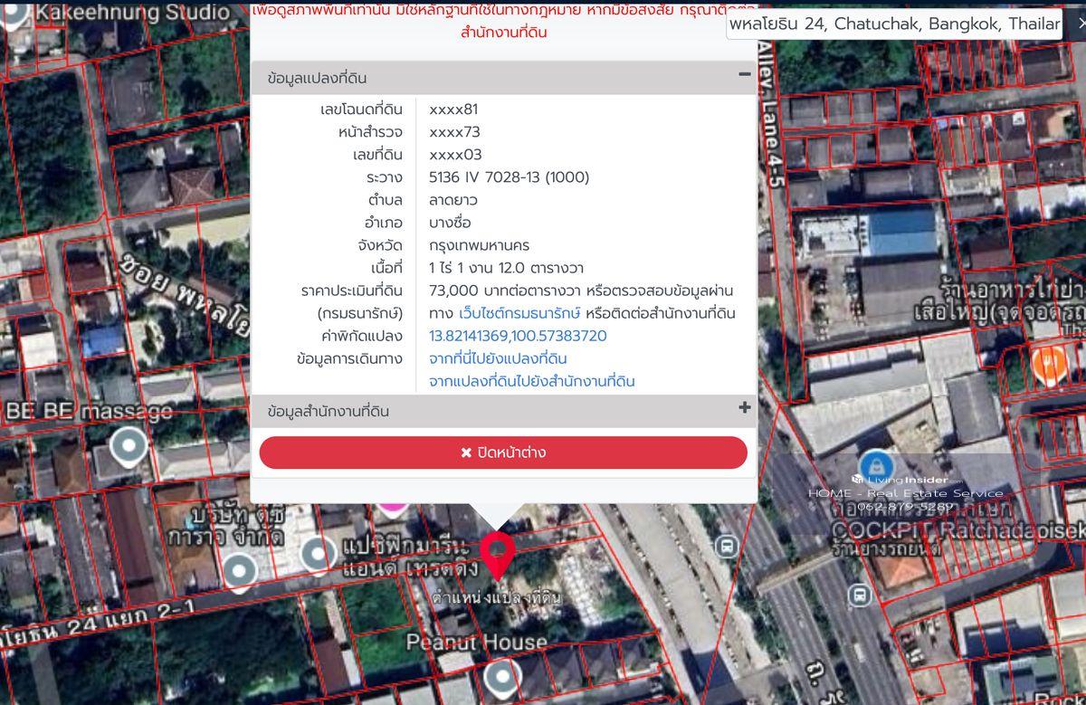Click the bus stop icon near the overpass

click(x=859, y=595)
